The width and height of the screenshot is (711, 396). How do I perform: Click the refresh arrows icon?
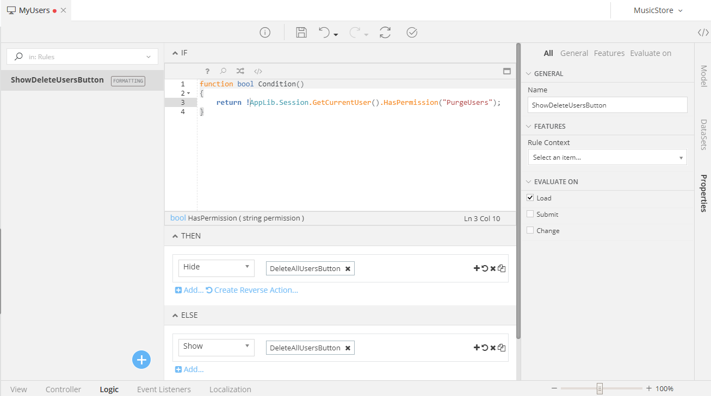385,33
